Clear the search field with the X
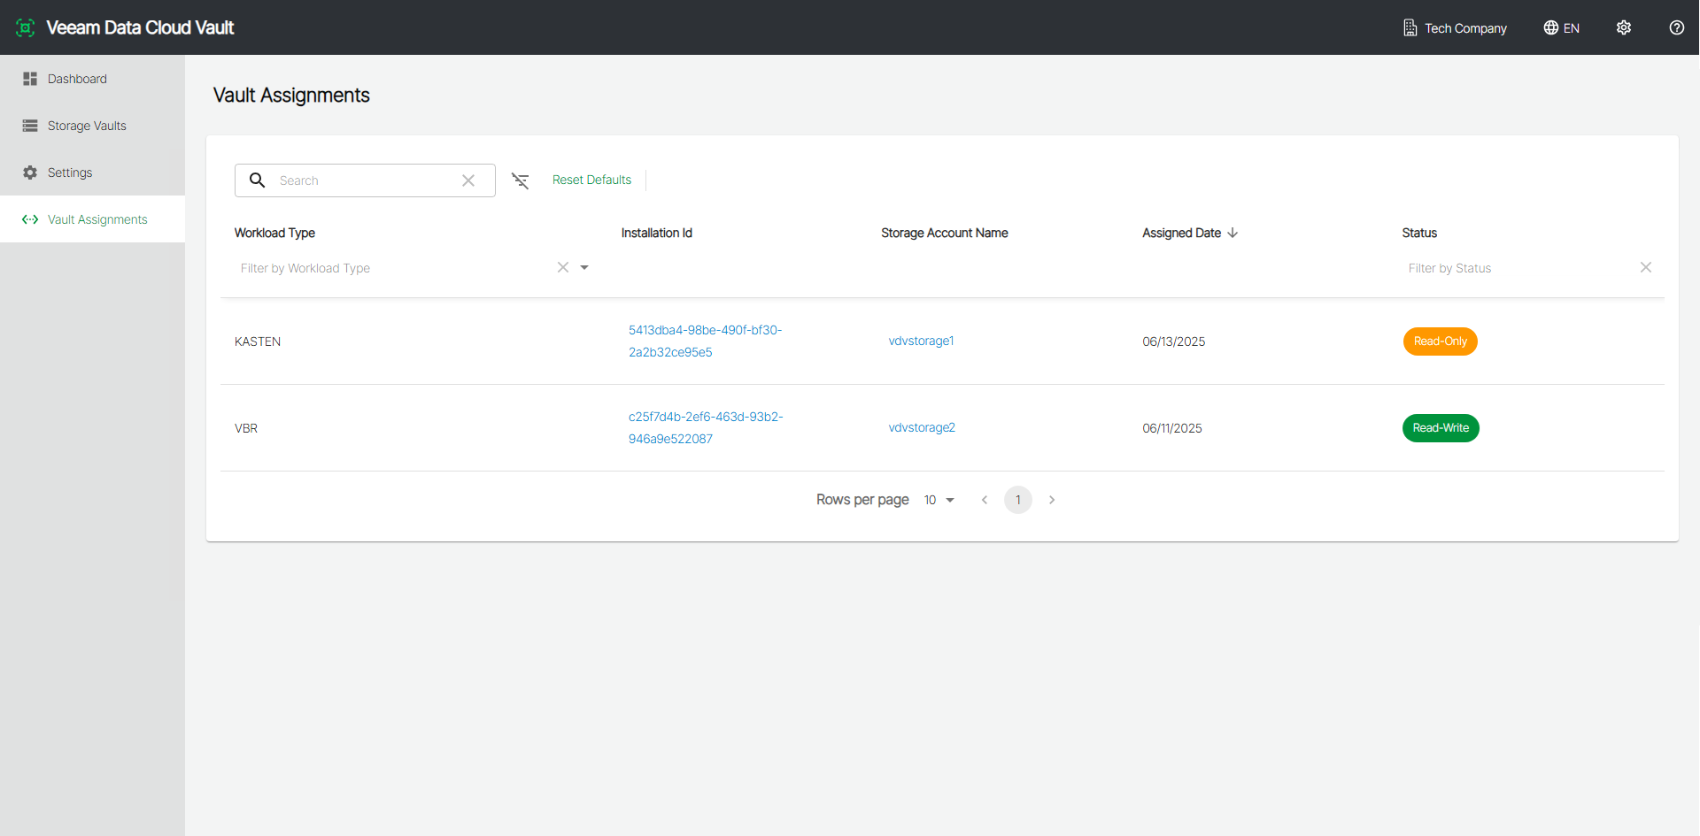 click(x=468, y=180)
